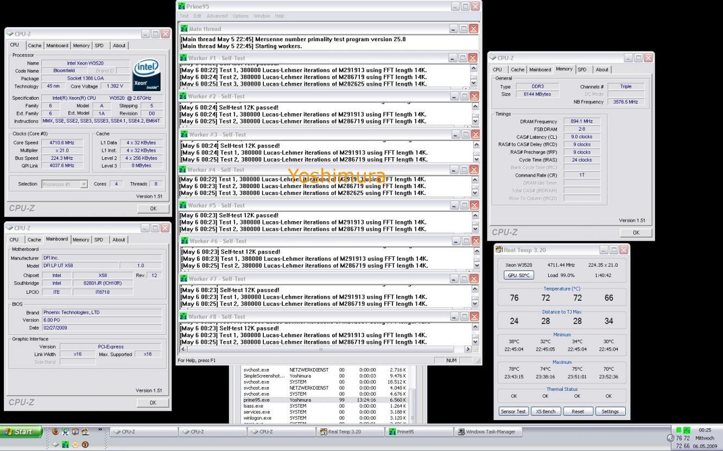Click the Worker #4 Self-Test window icon
Screen dimensions: 723x451
tap(183, 170)
